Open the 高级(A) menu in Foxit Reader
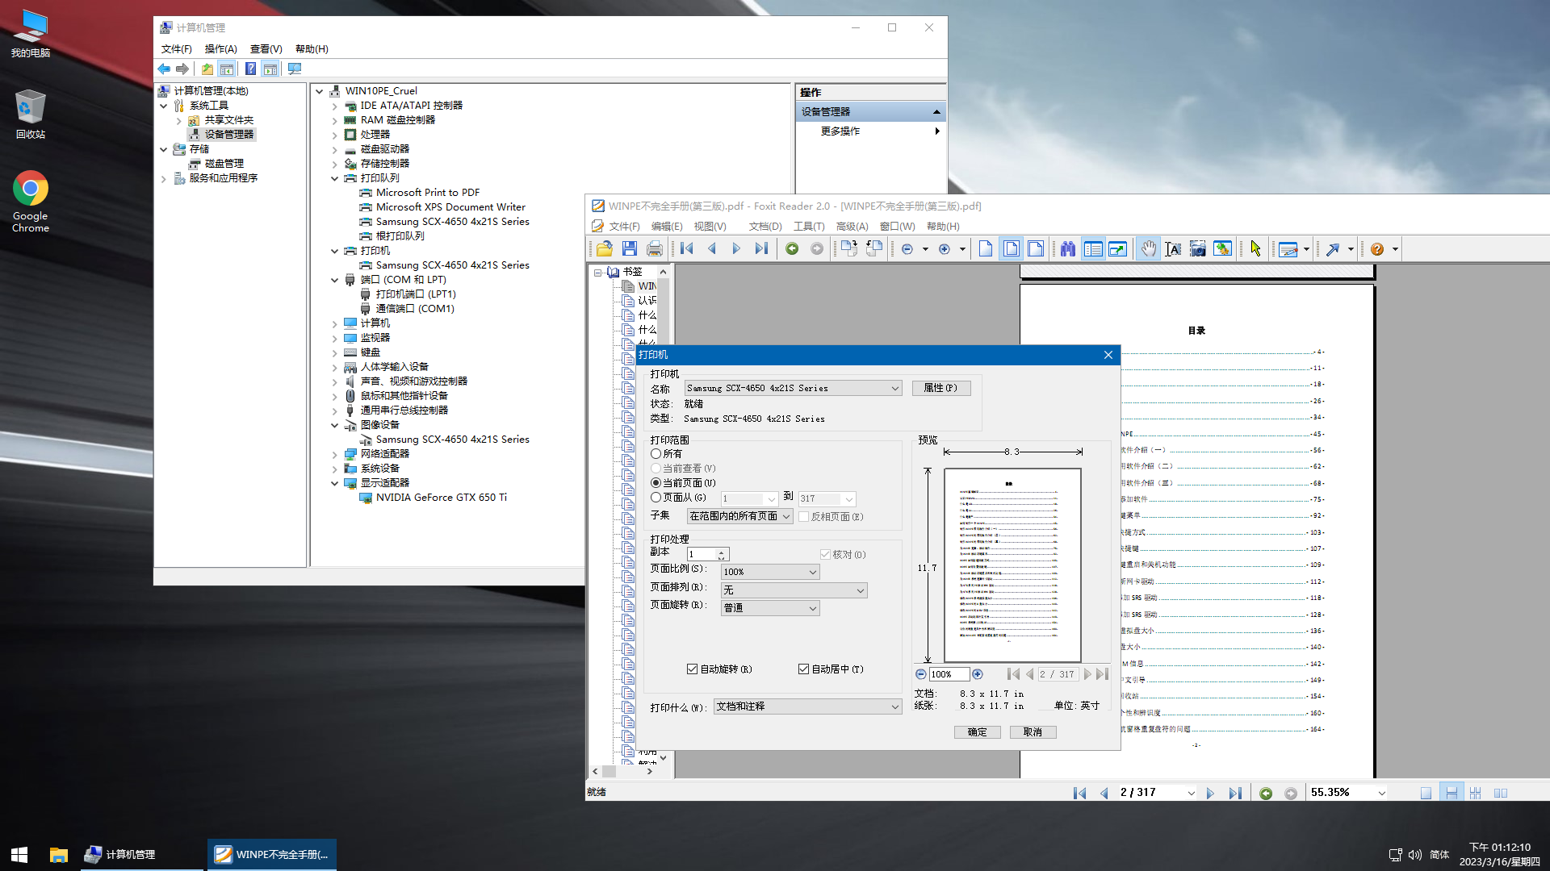 [x=852, y=227]
